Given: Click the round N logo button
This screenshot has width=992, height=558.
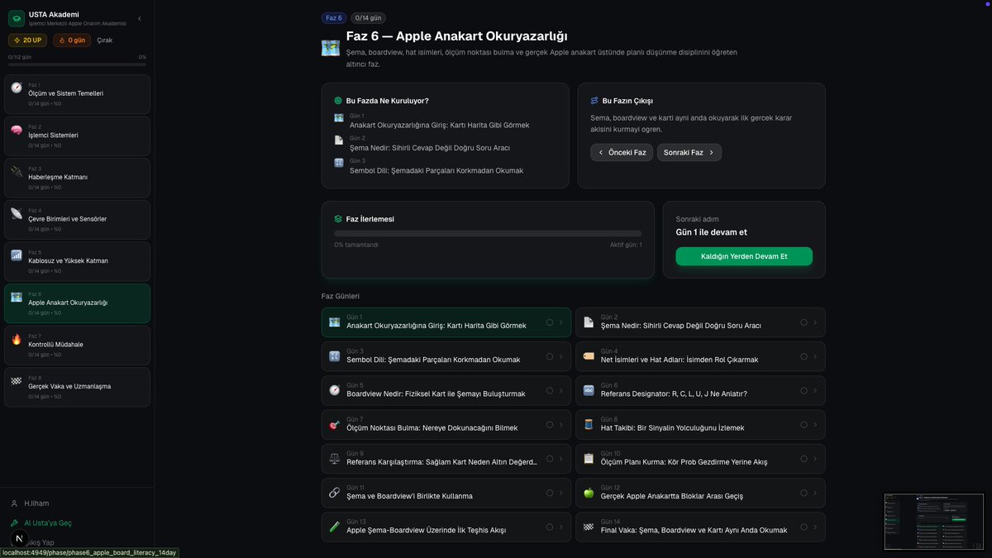Looking at the screenshot, I should [18, 538].
